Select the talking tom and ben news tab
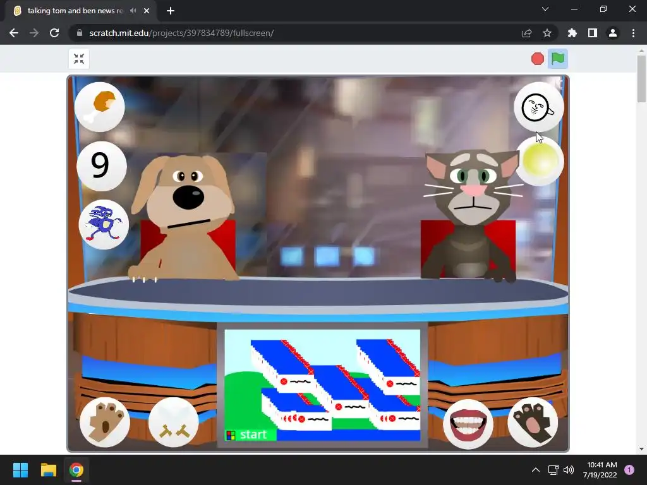Screen dimensions: 647x485 point(81,11)
